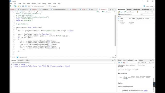Click the New File icon in main toolbar
Image resolution: width=165 pixels, height=93 pixels.
pos(11,6)
